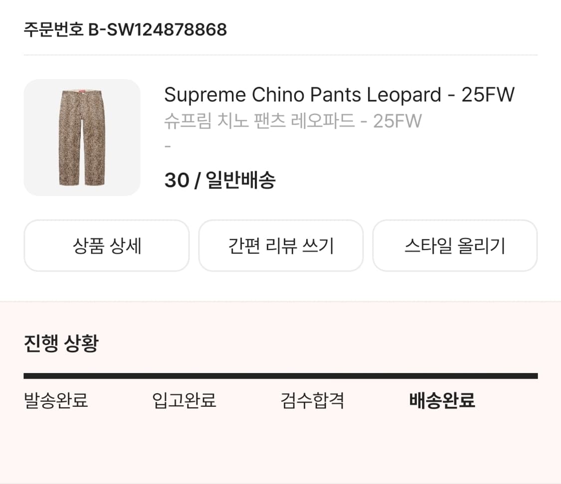Image resolution: width=561 pixels, height=484 pixels.
Task: Click the 간편 리뷰 쓰기 button
Action: (x=281, y=245)
